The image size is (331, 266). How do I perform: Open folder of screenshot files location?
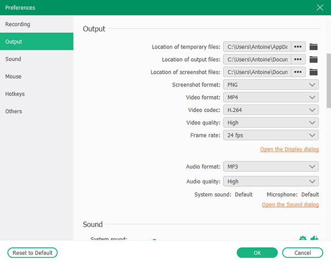click(x=313, y=72)
